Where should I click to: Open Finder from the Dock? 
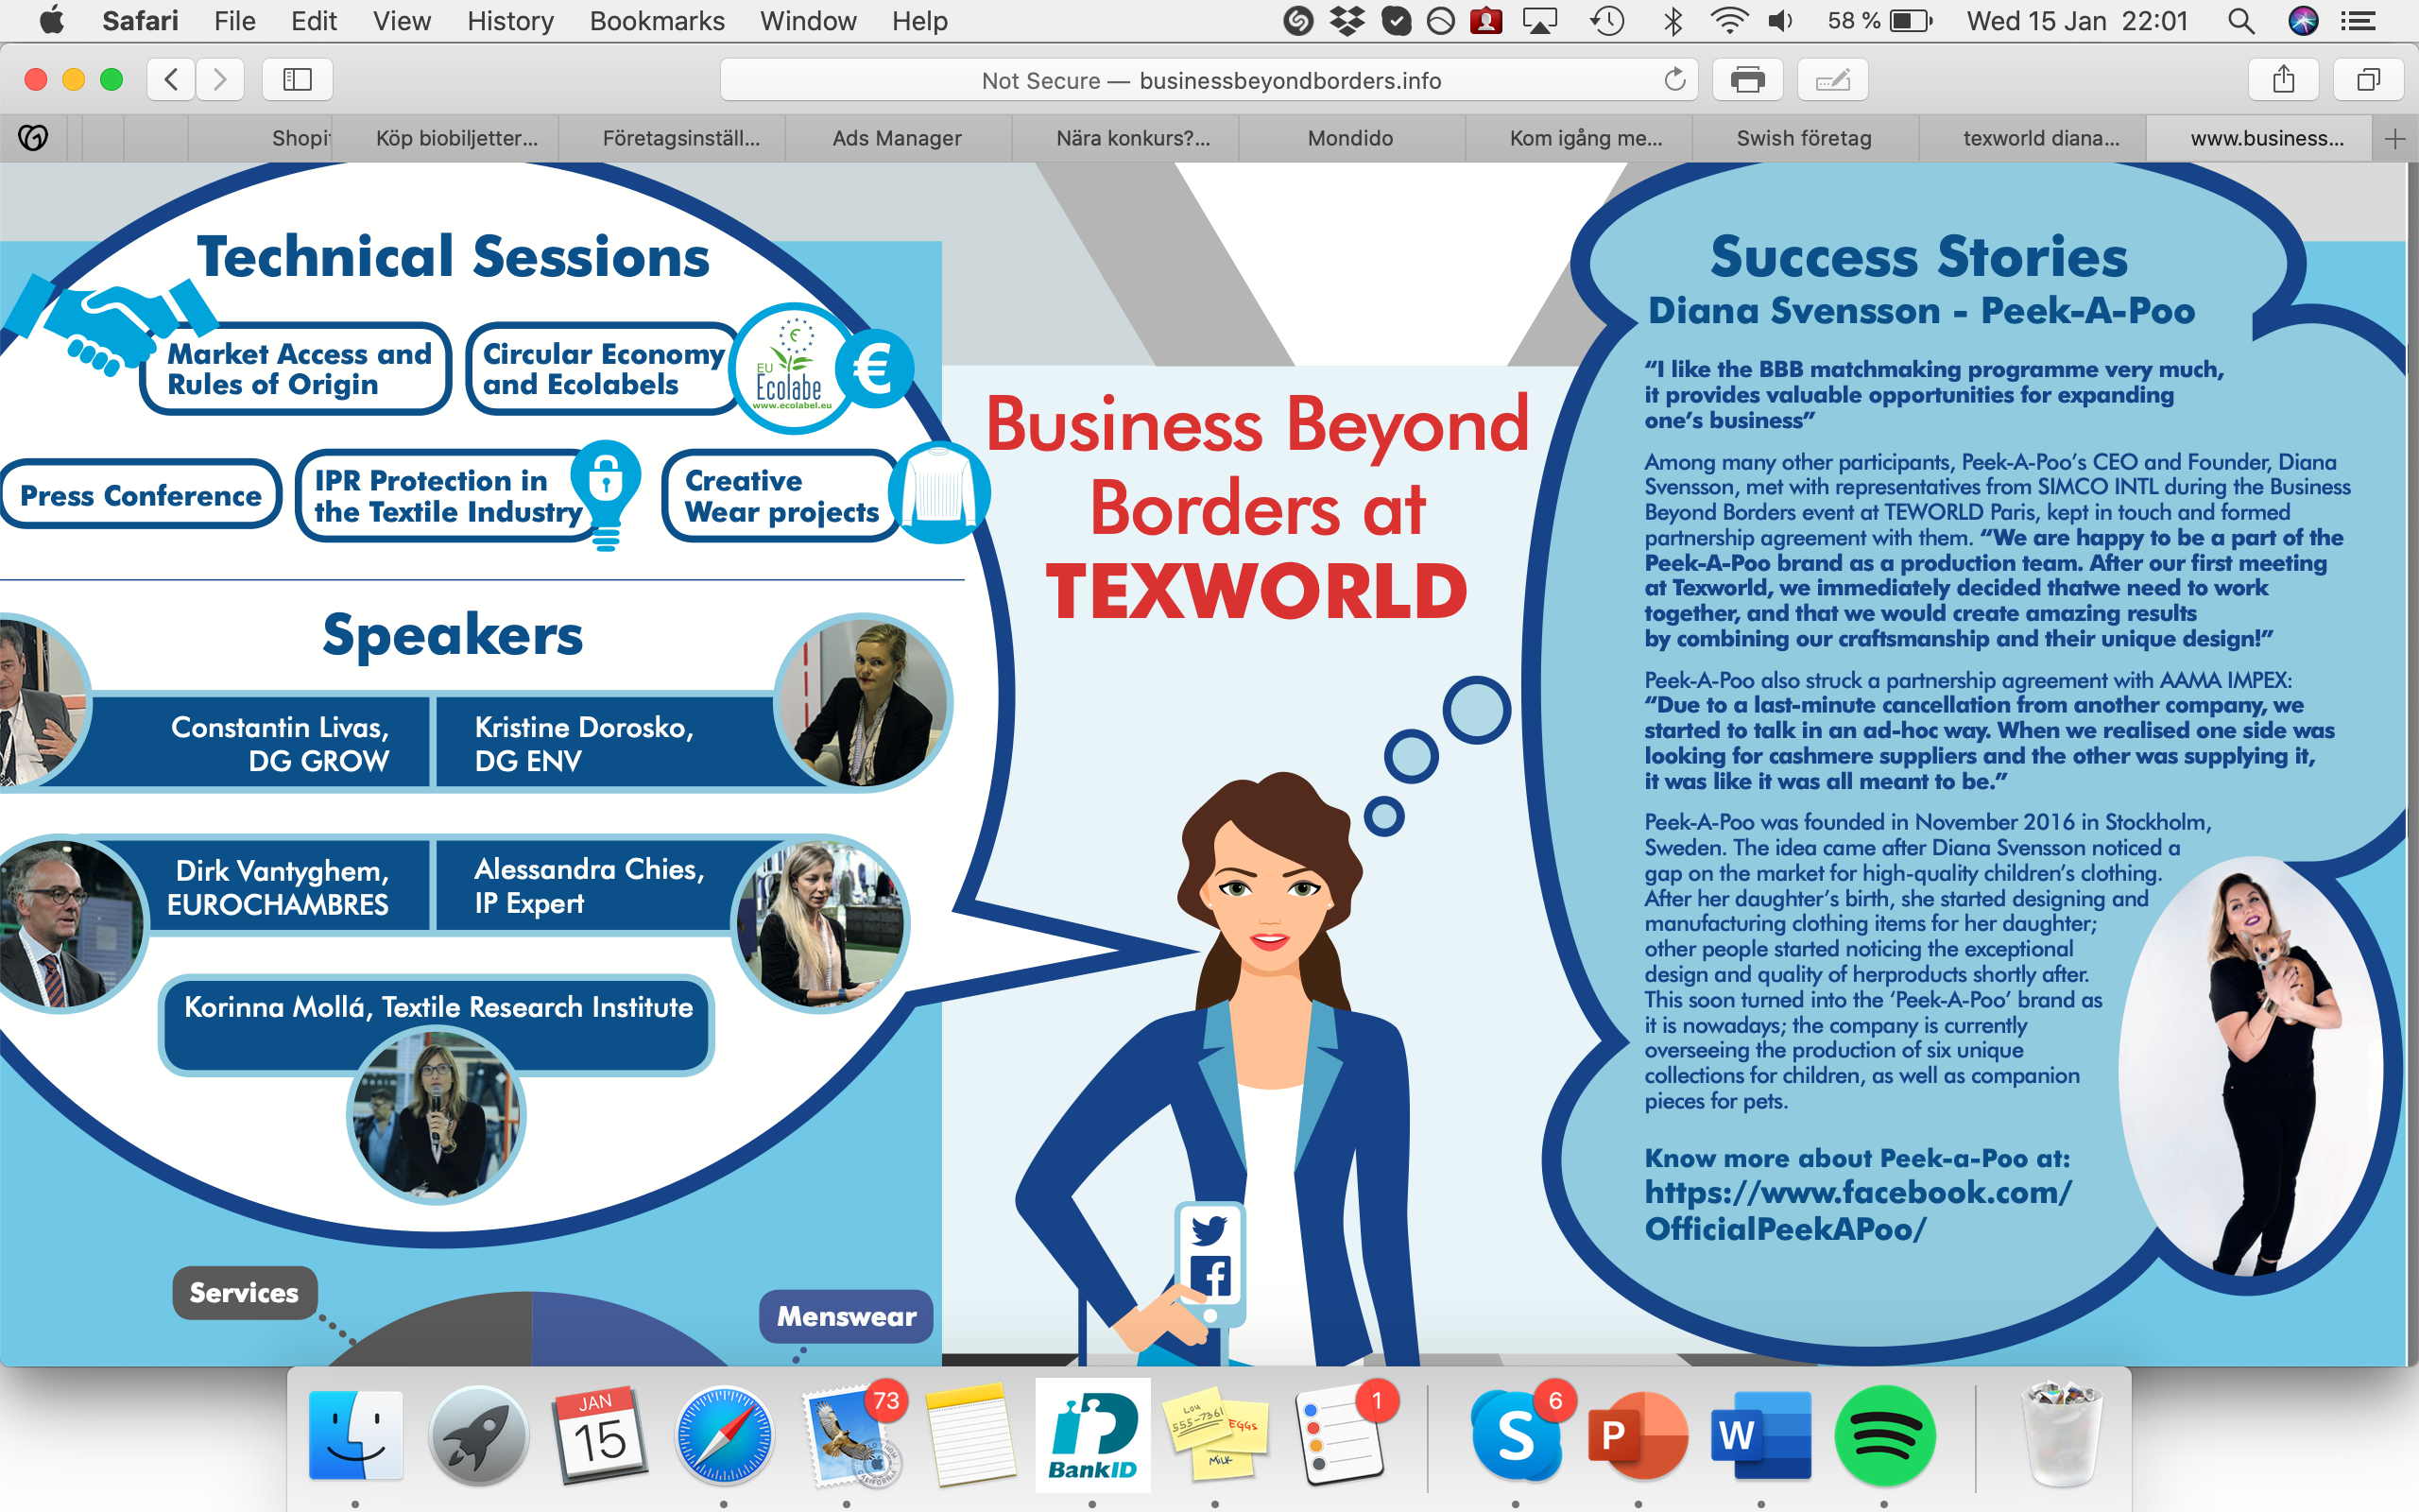point(356,1436)
